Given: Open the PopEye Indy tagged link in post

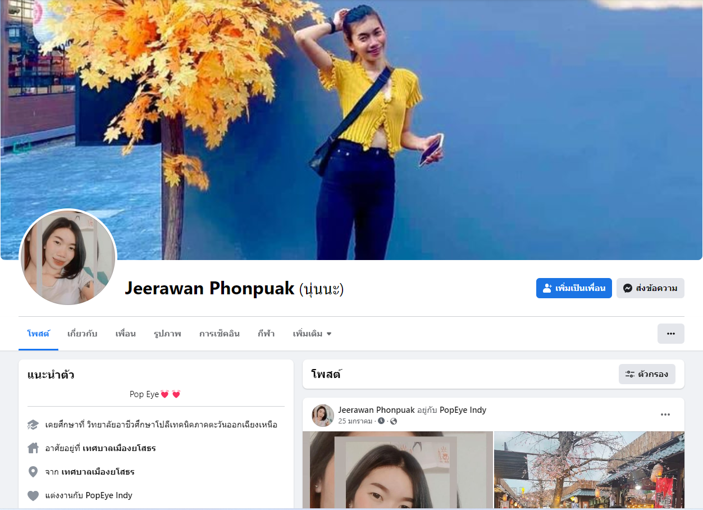Looking at the screenshot, I should (463, 410).
